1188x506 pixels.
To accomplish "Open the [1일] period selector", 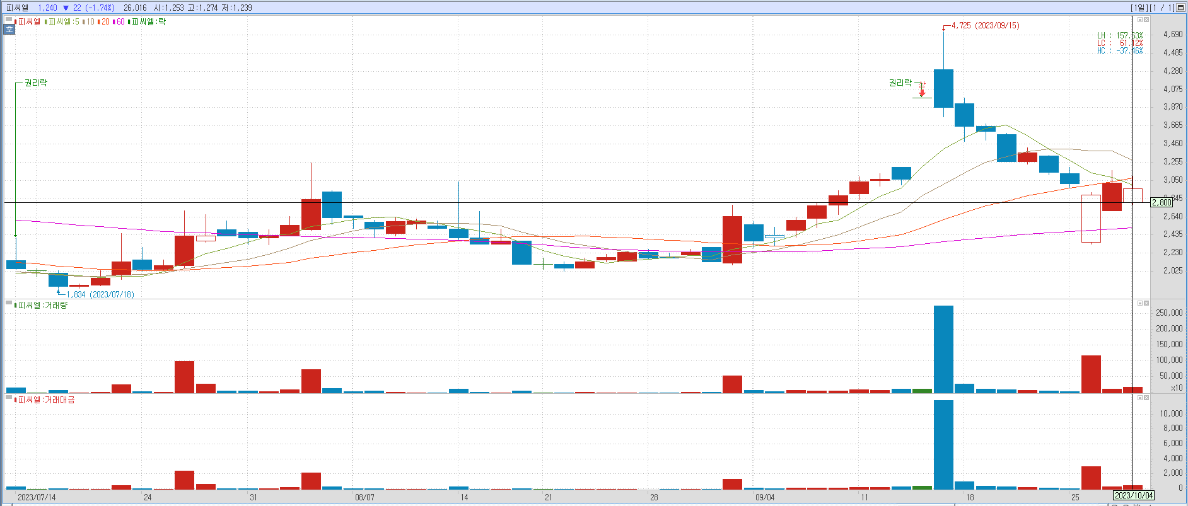I will click(x=1139, y=8).
